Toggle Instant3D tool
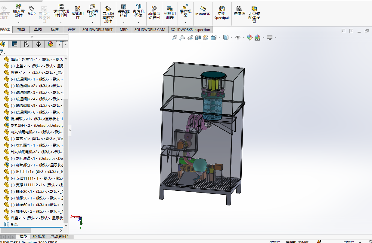 tap(203, 11)
